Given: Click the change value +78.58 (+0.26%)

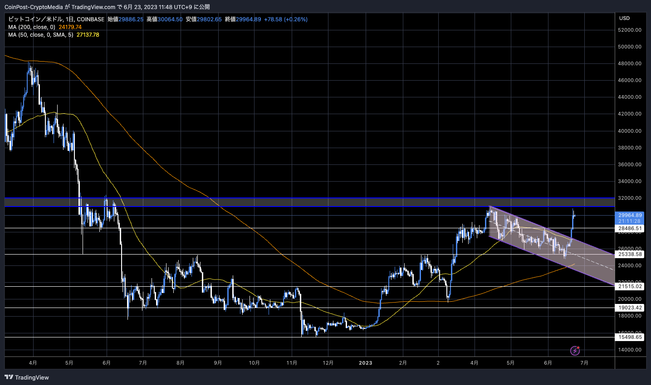Looking at the screenshot, I should coord(286,19).
